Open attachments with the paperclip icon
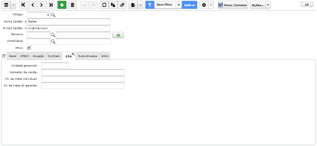The height and width of the screenshot is (146, 317). coord(122,5)
